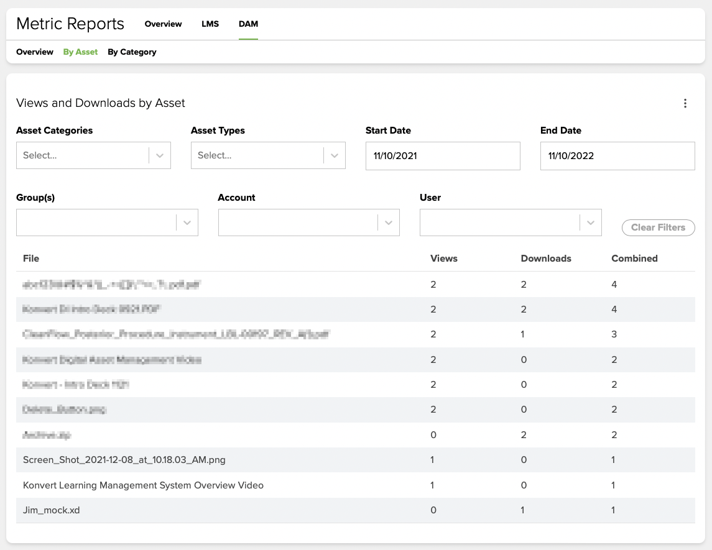This screenshot has width=712, height=550.
Task: Sort by the Views column header
Action: 443,259
